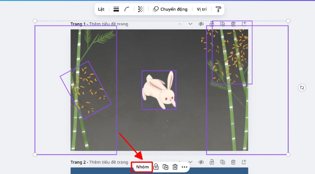Lock selection in the floating toolbar
This screenshot has height=174, width=315.
(x=156, y=167)
